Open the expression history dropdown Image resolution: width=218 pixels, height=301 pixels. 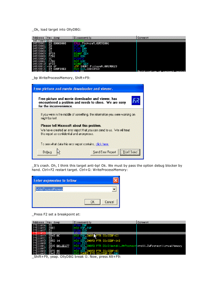[114, 189]
